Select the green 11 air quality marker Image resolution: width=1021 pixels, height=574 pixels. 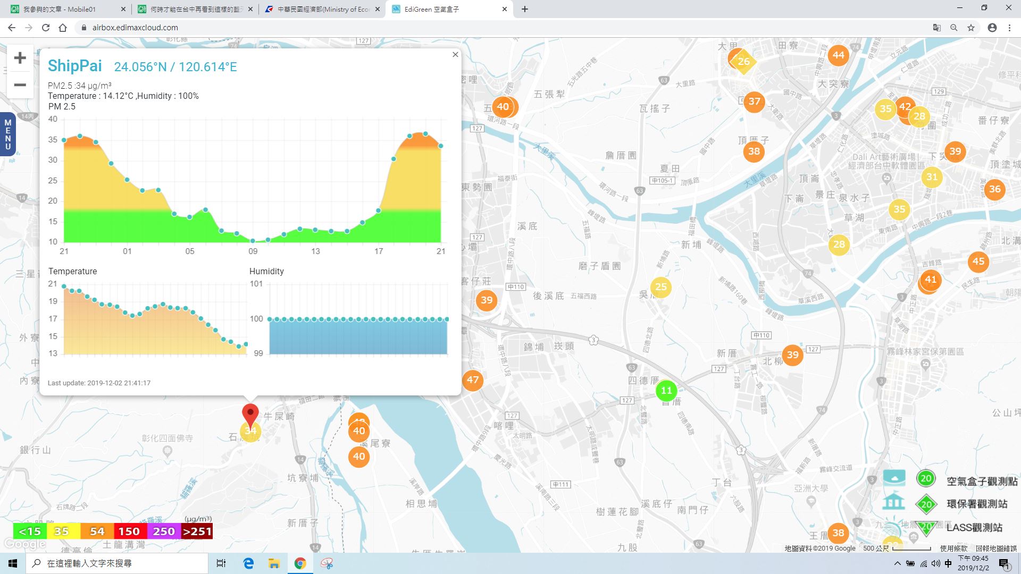click(x=666, y=391)
